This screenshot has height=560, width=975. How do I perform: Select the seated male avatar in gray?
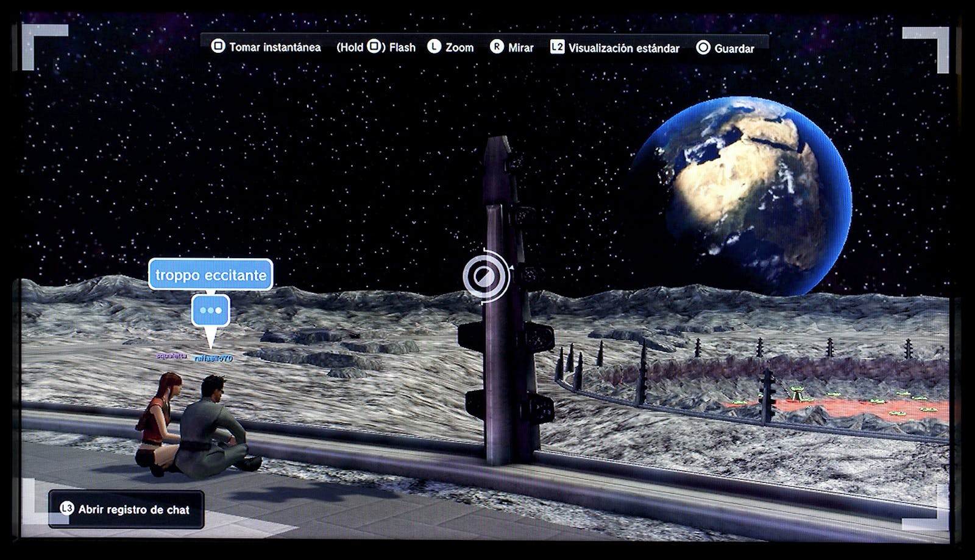point(213,426)
